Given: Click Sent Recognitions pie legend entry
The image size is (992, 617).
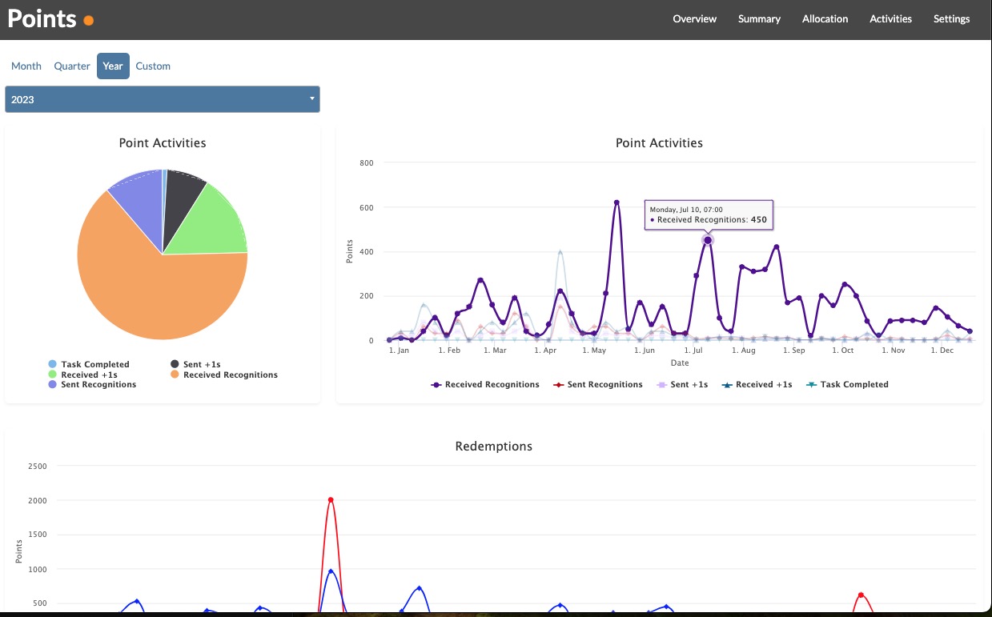Looking at the screenshot, I should (98, 385).
